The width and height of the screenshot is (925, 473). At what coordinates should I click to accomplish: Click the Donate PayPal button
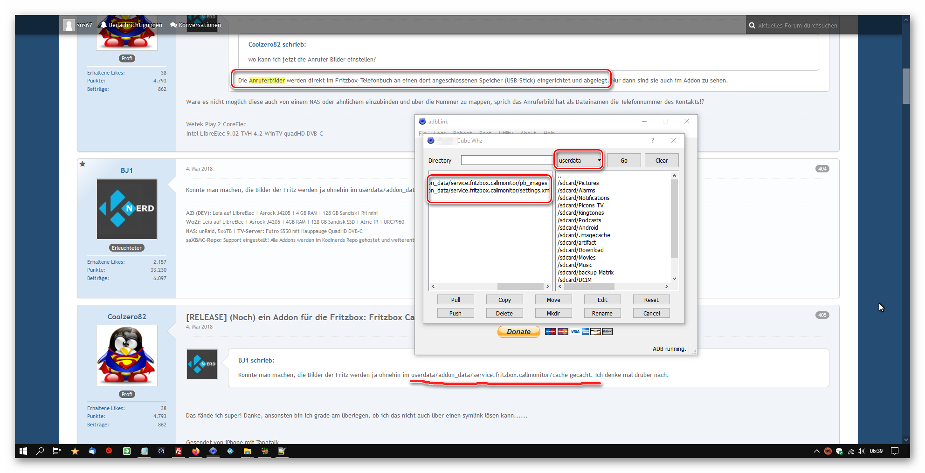click(519, 331)
